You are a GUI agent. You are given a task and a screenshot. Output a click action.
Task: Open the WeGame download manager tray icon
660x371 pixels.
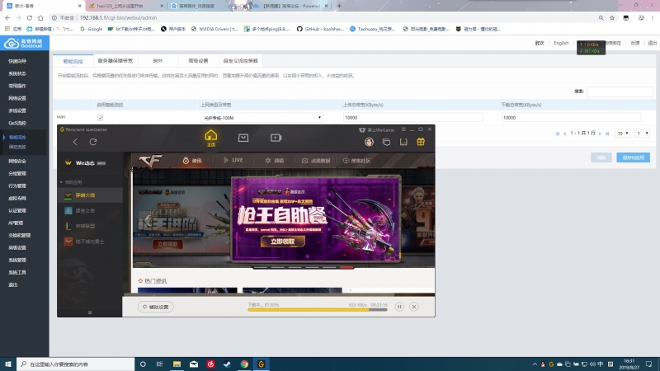click(403, 142)
